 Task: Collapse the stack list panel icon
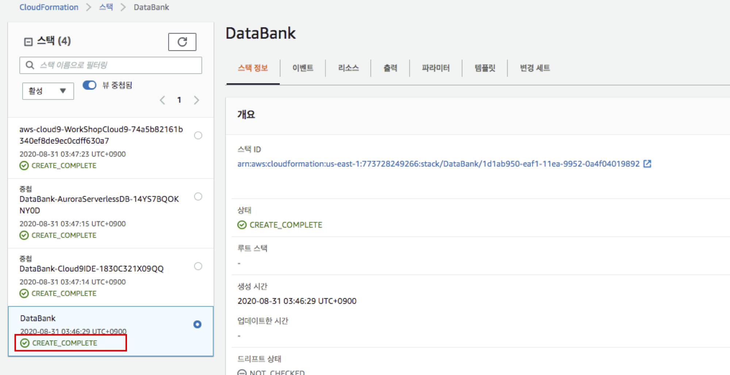28,42
